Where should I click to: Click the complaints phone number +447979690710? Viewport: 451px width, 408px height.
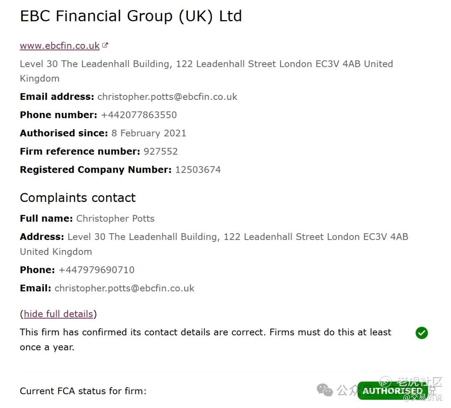tap(96, 270)
